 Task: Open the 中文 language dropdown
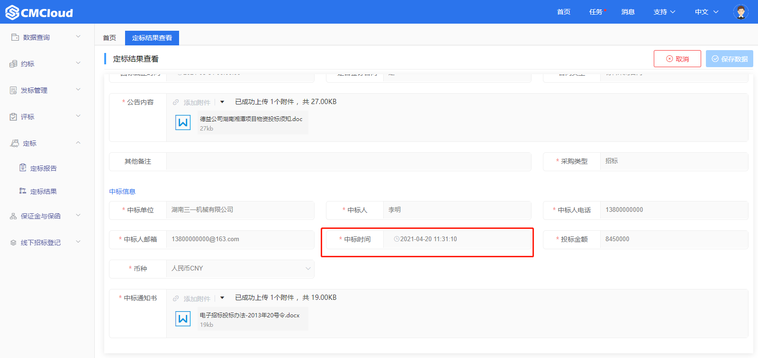click(x=706, y=12)
